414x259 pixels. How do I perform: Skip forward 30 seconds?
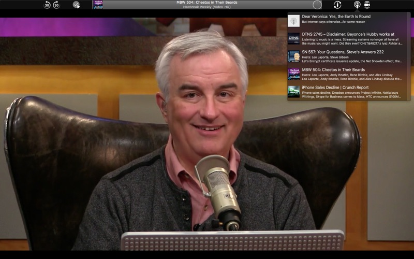pyautogui.click(x=56, y=5)
